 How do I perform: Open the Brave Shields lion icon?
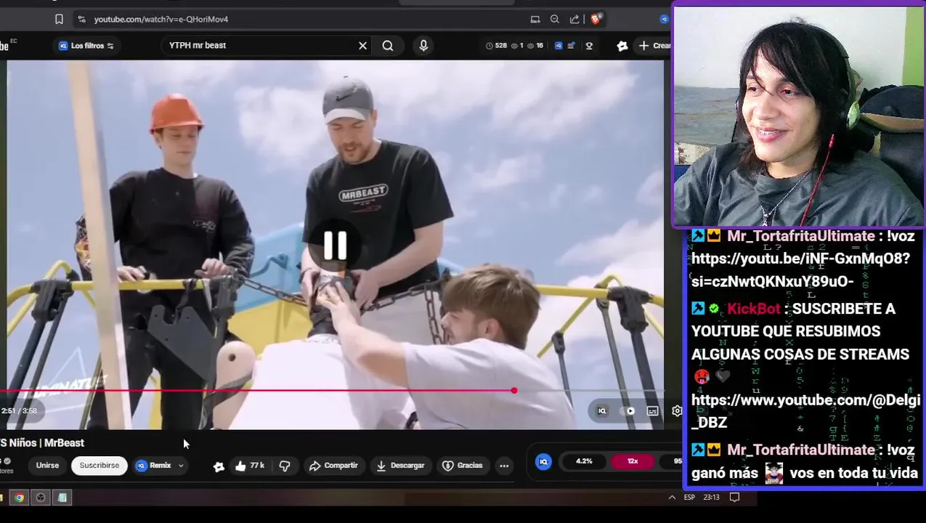[596, 20]
